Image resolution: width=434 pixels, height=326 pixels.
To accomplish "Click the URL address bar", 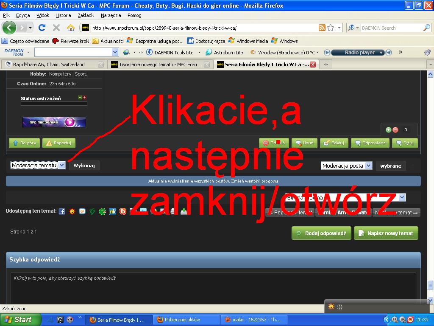I will click(x=204, y=28).
